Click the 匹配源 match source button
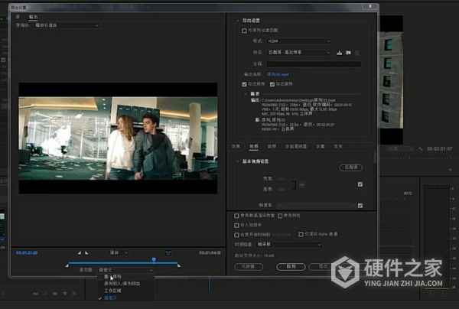The width and height of the screenshot is (459, 309). (350, 168)
